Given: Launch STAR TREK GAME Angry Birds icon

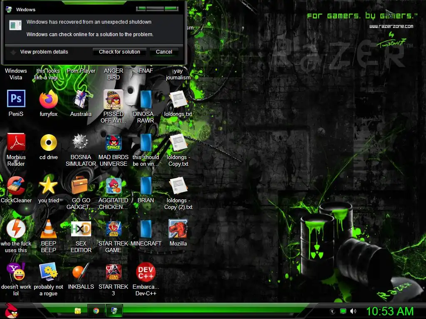Looking at the screenshot, I should click(114, 229).
